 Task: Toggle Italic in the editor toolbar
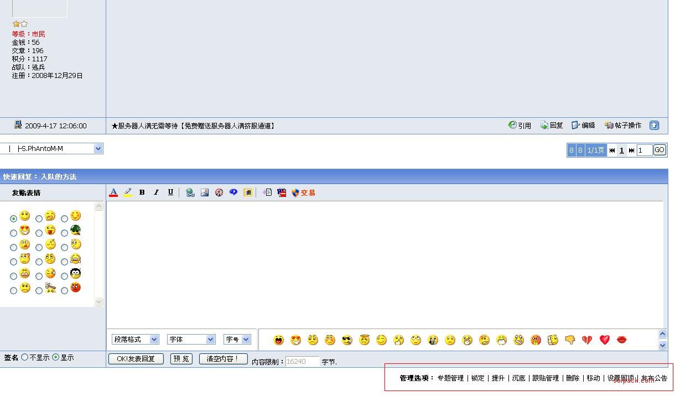(156, 192)
